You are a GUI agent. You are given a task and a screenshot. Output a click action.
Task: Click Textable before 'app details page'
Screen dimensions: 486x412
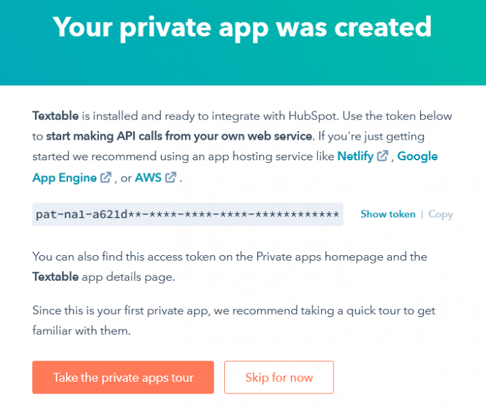(x=56, y=277)
